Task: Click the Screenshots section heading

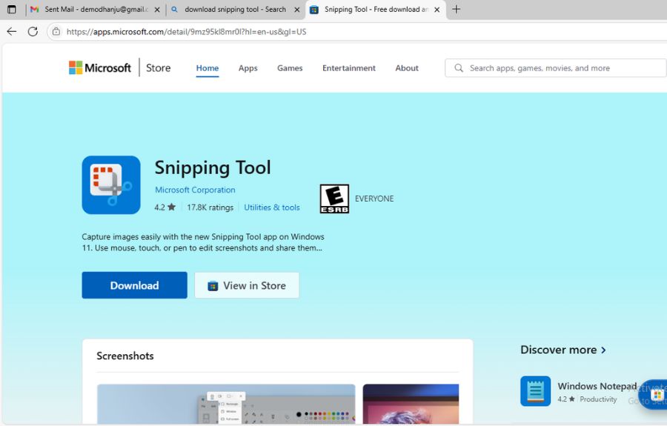Action: [125, 356]
